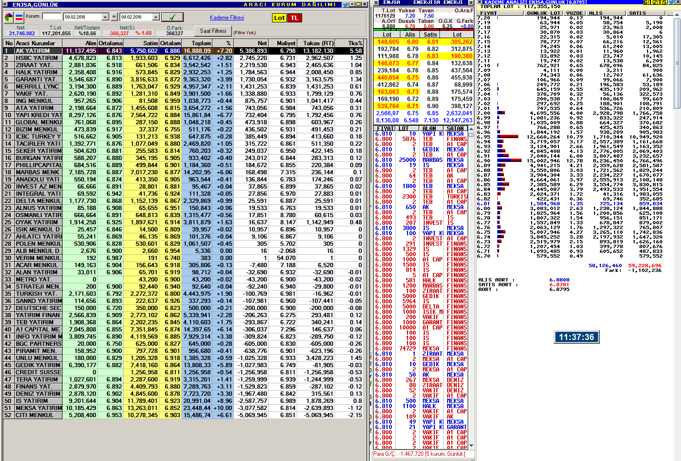Switch display to TL units
Image resolution: width=681 pixels, height=461 pixels.
click(x=294, y=18)
